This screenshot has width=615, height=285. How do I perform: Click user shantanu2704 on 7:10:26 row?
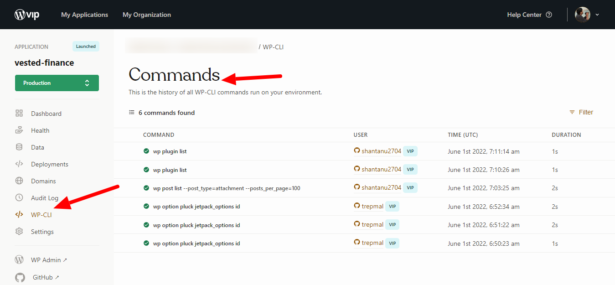click(382, 169)
